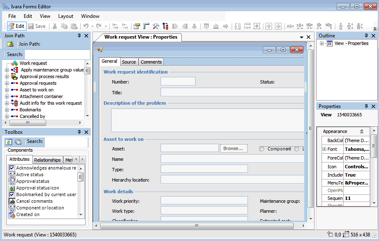Pin the Outline panel with pushpin icon
Screen dimensions: 379x241
point(367,36)
